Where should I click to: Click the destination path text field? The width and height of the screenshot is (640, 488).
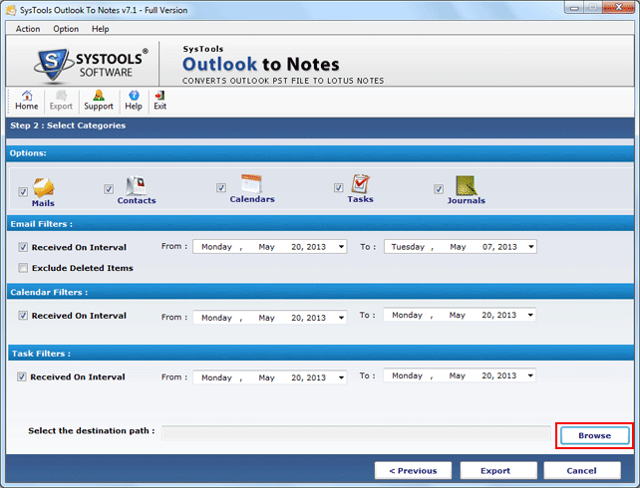pyautogui.click(x=354, y=432)
